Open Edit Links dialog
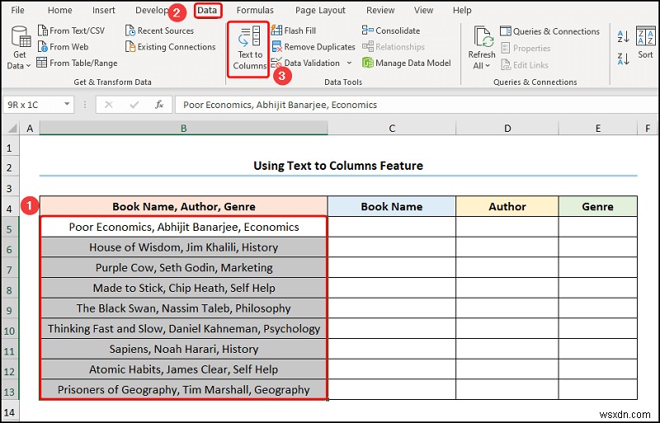Screen dimensions: 660x423 [x=525, y=65]
